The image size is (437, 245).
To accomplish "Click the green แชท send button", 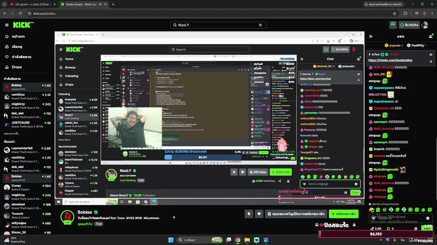I will point(427,229).
